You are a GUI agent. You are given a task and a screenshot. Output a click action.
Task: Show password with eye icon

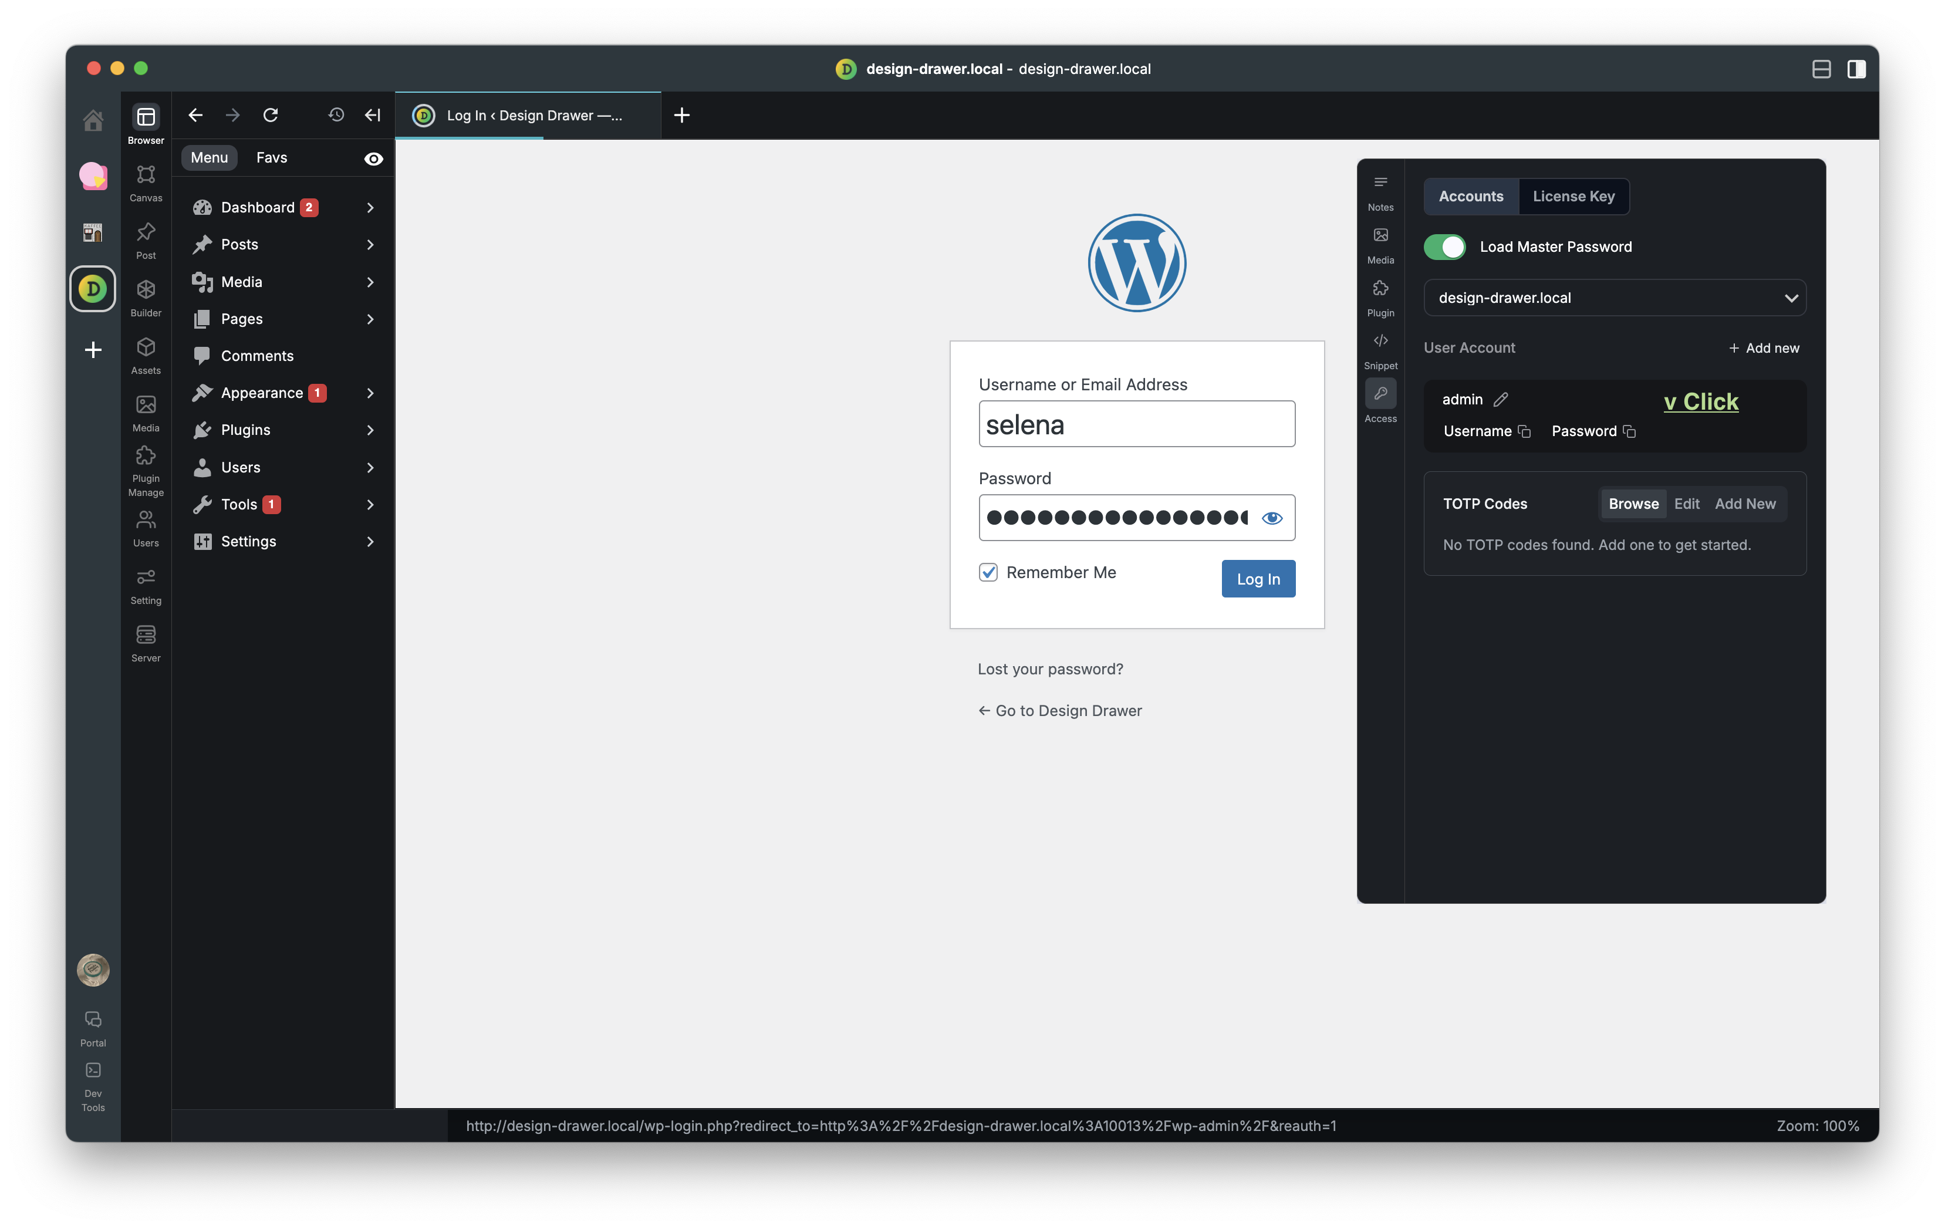point(1271,518)
